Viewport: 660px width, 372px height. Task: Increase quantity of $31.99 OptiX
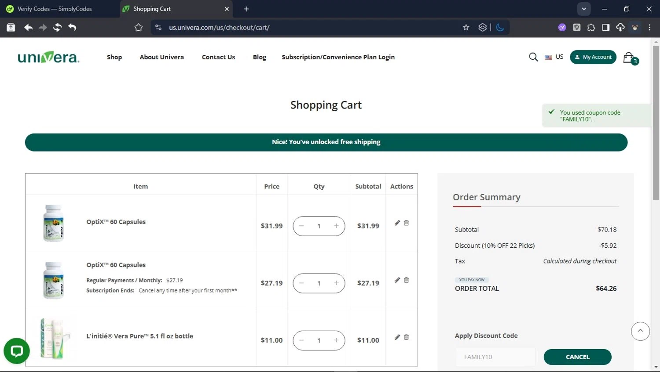tap(336, 226)
